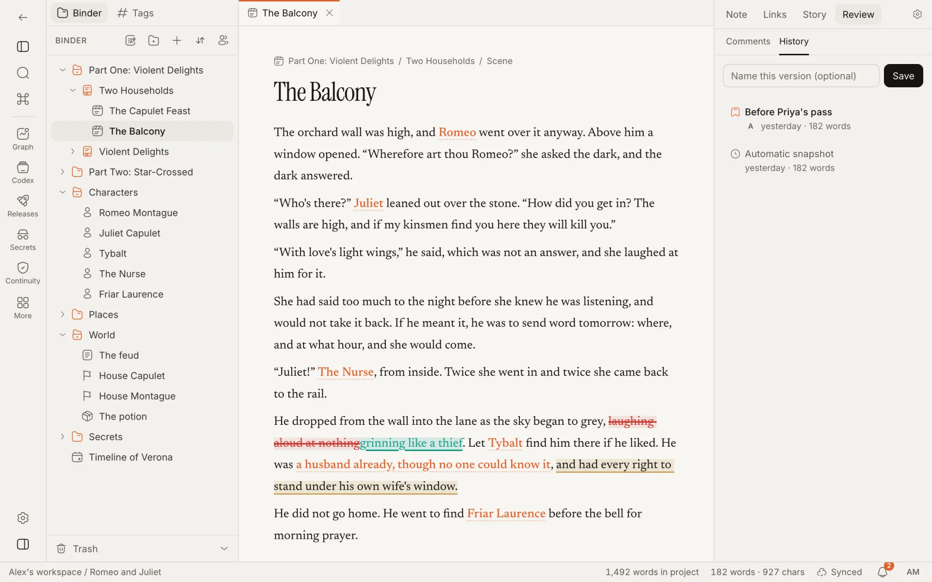The image size is (932, 582).
Task: Open the review panel settings gear
Action: point(917,15)
